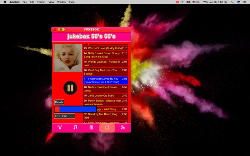Open the Edit menu

pos(32,2)
